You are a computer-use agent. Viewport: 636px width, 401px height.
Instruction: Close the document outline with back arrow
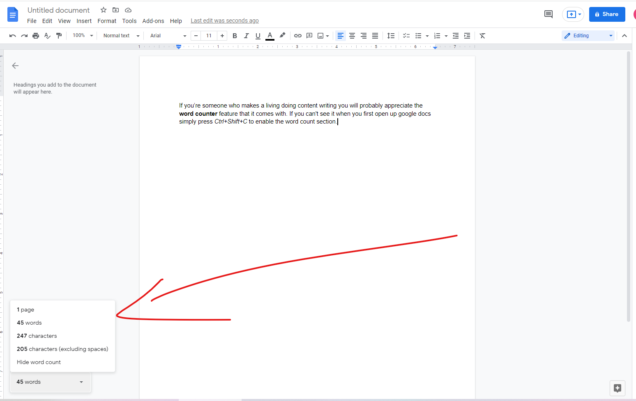(15, 66)
